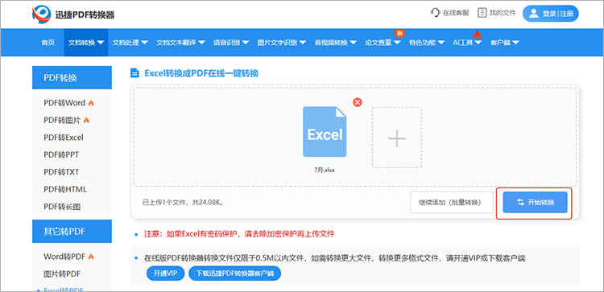Click the 登录|注册 button
The image size is (604, 292).
point(551,14)
